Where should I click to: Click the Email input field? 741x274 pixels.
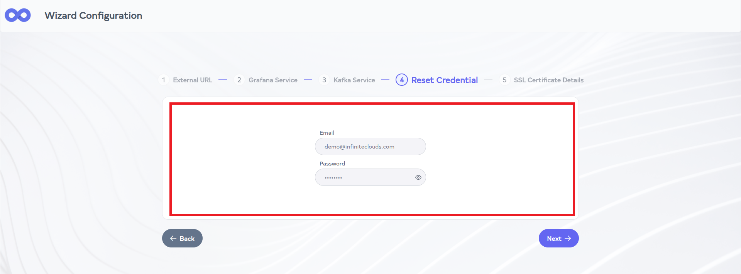pos(370,147)
